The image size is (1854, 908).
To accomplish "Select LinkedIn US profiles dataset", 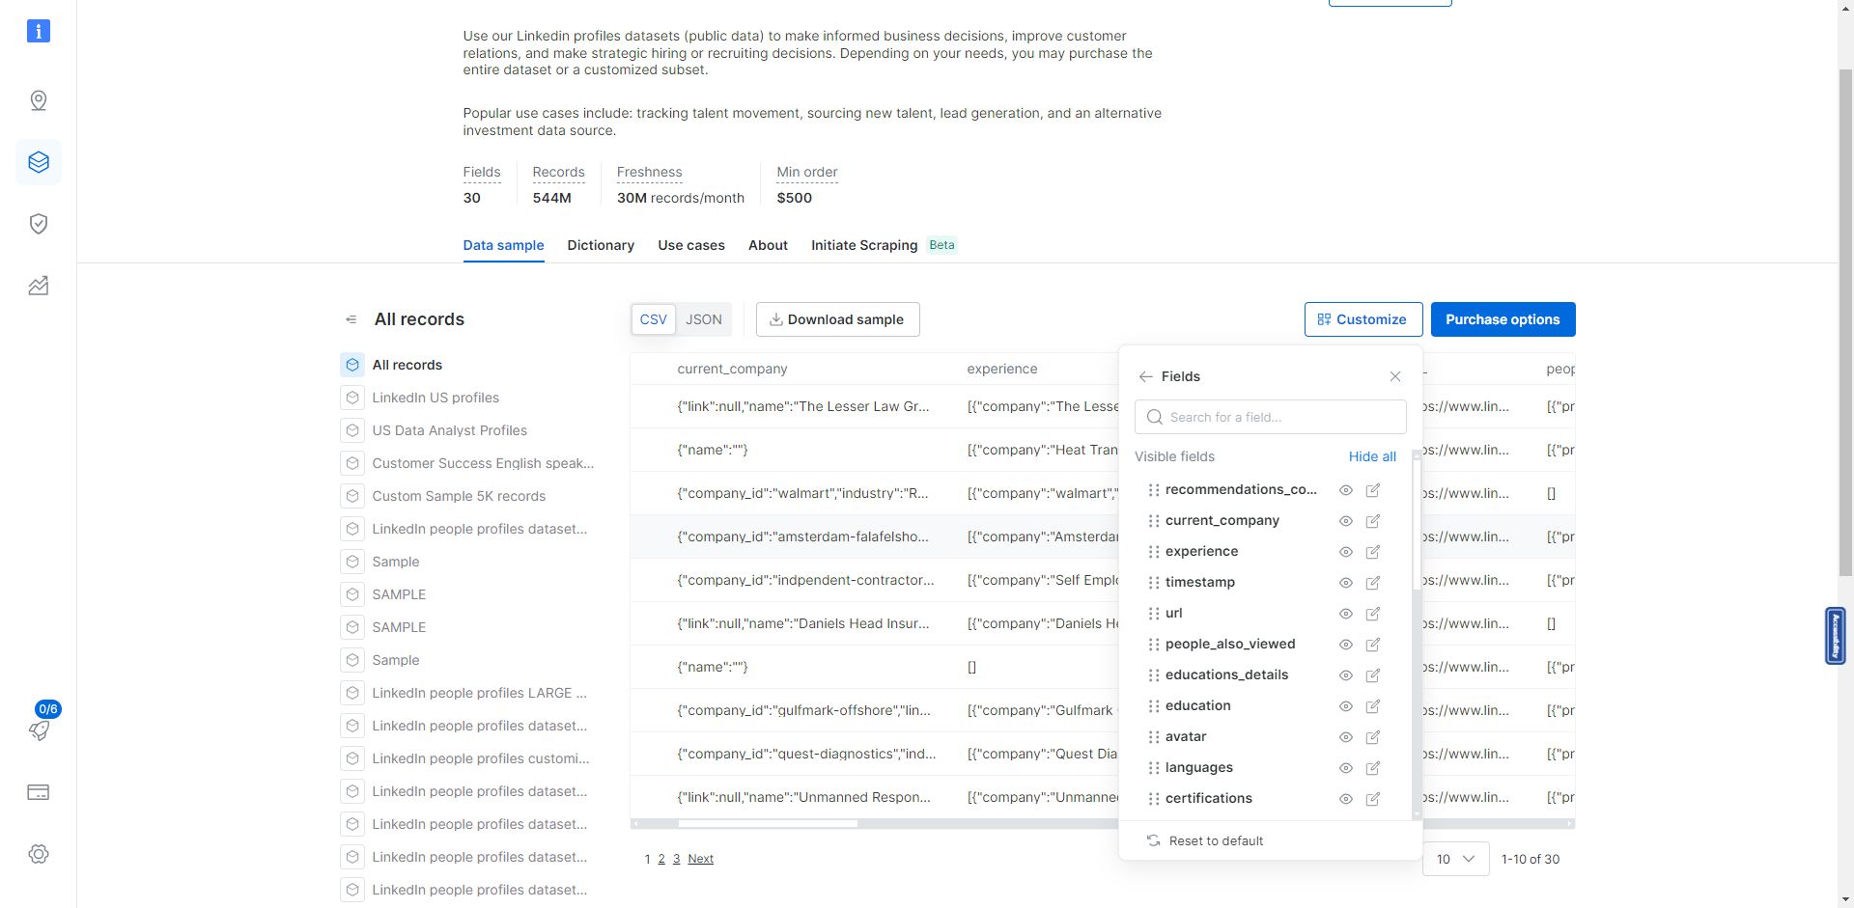I will tap(435, 398).
